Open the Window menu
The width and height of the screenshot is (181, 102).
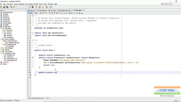50,4
